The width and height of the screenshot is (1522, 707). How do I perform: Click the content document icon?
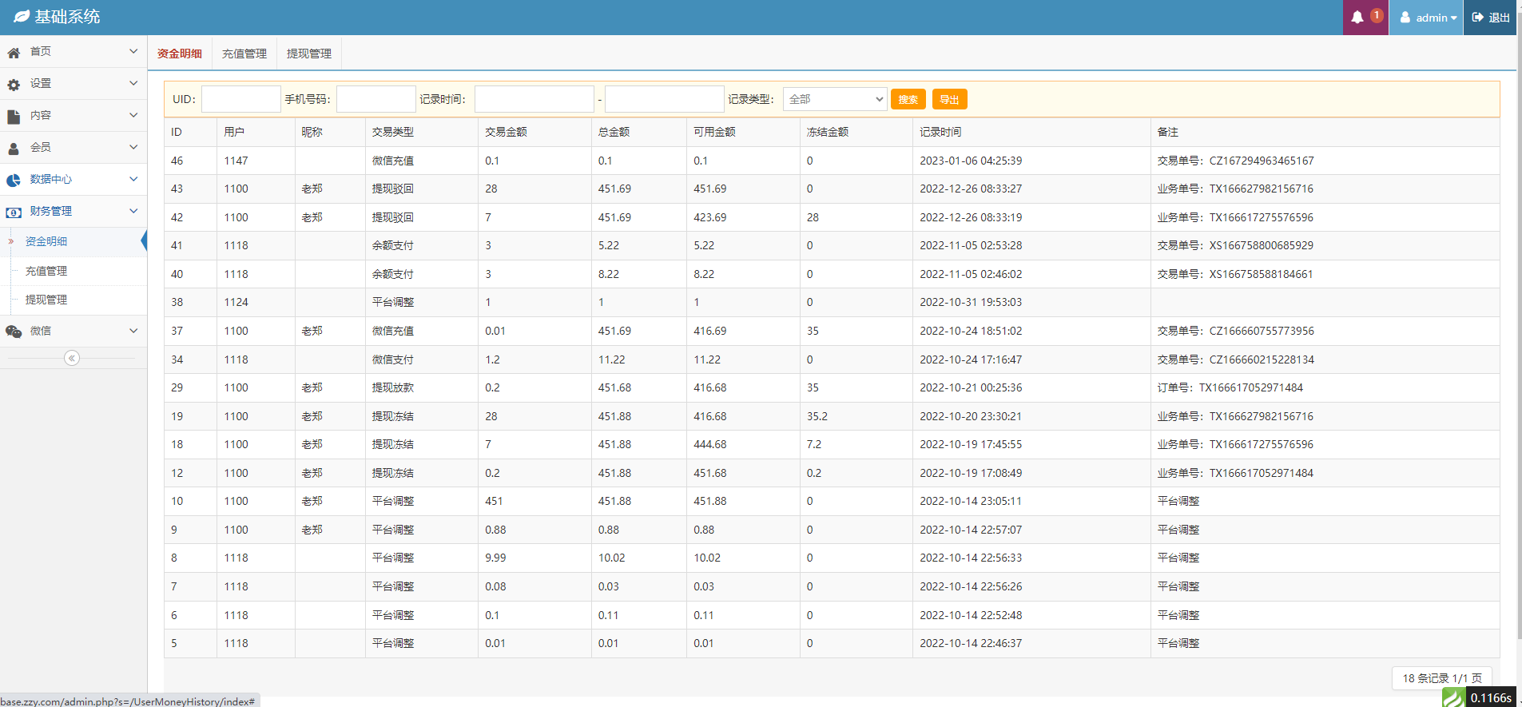[14, 117]
